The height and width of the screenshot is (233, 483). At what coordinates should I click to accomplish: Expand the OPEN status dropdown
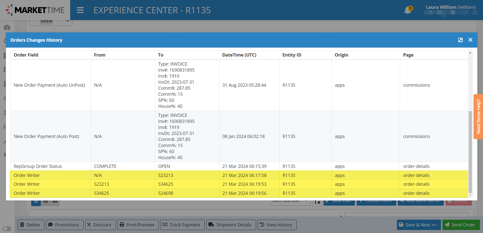(x=51, y=21)
